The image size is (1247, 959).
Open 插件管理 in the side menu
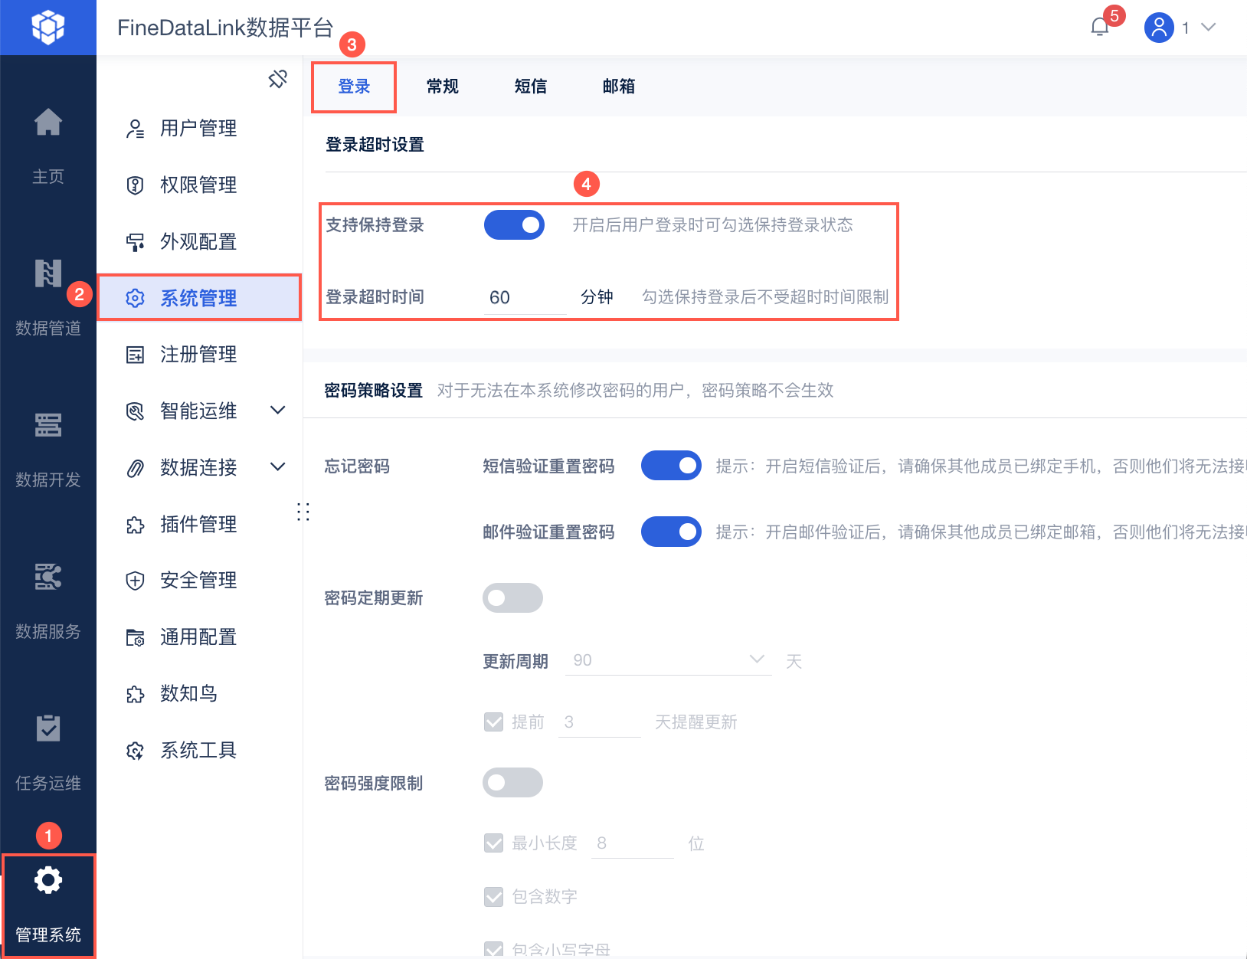[x=199, y=525]
